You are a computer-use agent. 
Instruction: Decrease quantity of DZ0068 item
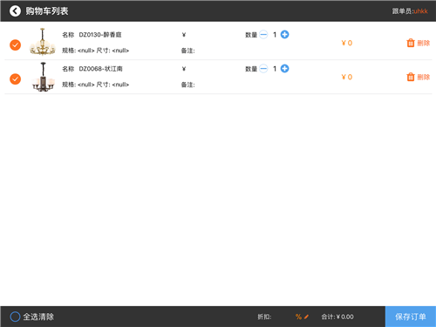263,69
